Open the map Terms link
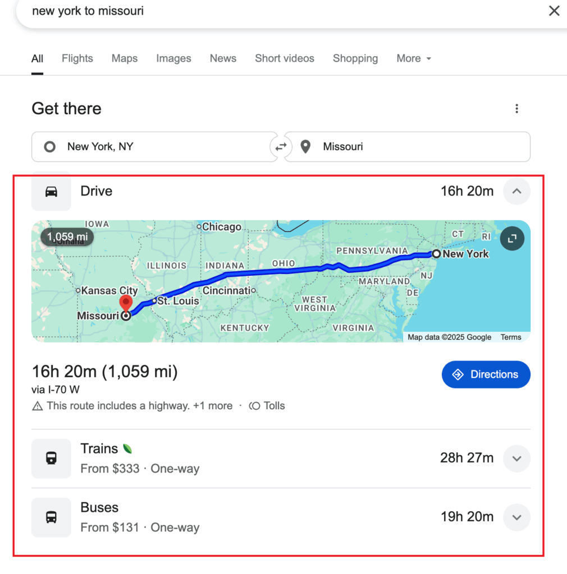Screen dimensions: 567x574 click(x=511, y=337)
